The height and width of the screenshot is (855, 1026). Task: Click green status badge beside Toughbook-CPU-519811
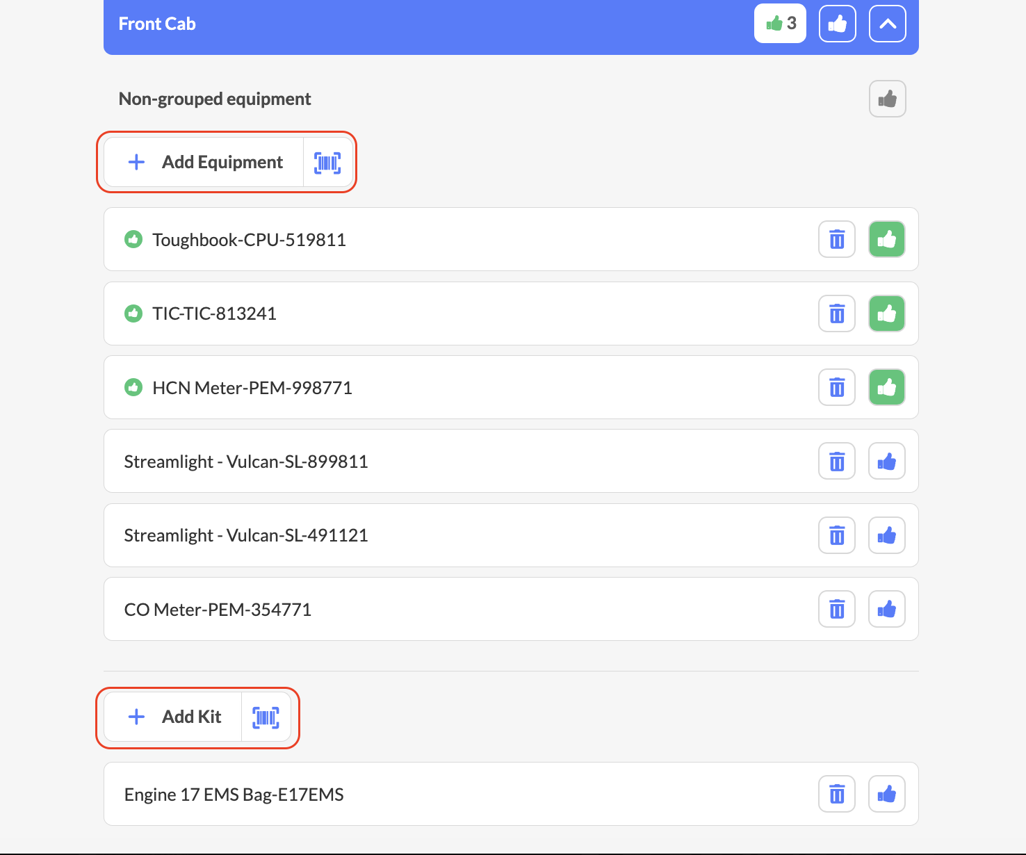pyautogui.click(x=133, y=239)
